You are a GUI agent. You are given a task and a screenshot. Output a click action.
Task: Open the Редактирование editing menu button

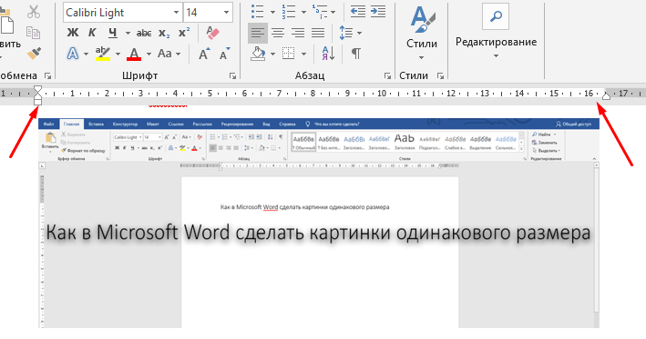click(x=496, y=31)
